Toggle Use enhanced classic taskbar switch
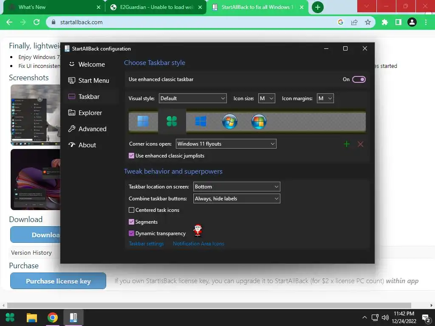 point(359,79)
